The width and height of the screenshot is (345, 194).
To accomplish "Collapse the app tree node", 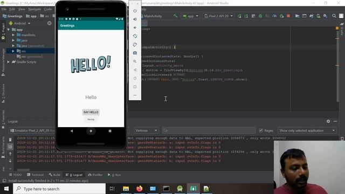I will coord(9,30).
